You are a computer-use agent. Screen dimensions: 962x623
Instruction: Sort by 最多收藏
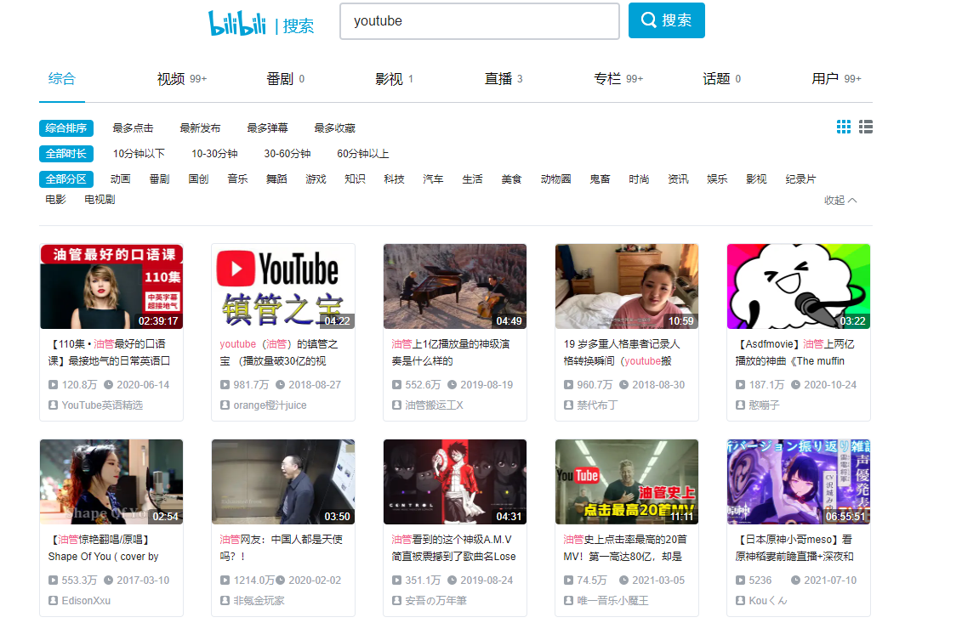point(335,127)
